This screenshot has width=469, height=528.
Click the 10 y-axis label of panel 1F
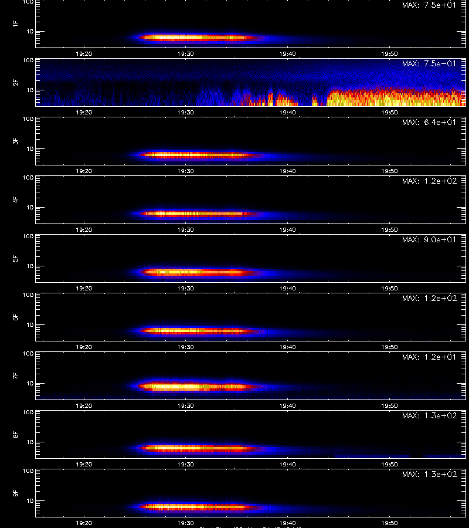30,31
